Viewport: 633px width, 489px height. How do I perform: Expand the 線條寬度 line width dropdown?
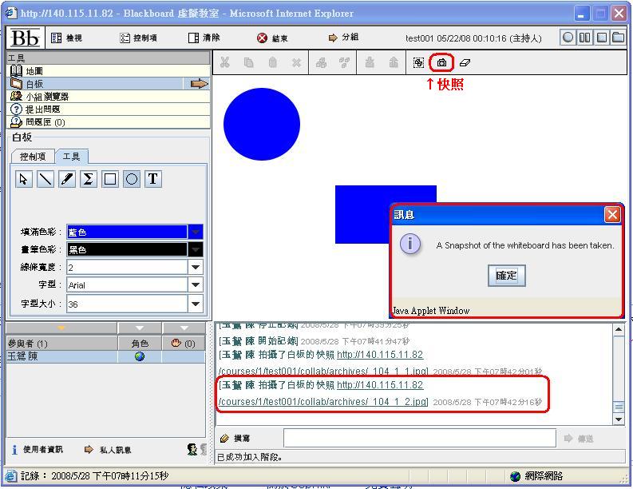(196, 267)
